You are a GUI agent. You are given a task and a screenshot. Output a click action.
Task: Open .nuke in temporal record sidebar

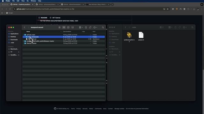11,43
